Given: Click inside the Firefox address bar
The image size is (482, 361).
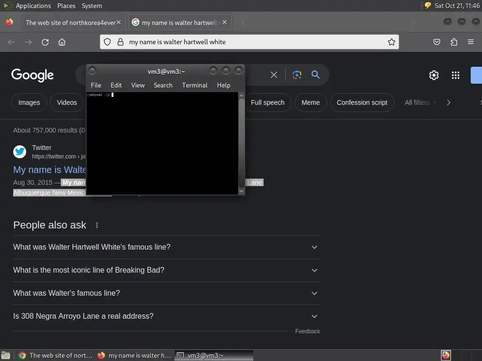Looking at the screenshot, I should click(x=249, y=42).
